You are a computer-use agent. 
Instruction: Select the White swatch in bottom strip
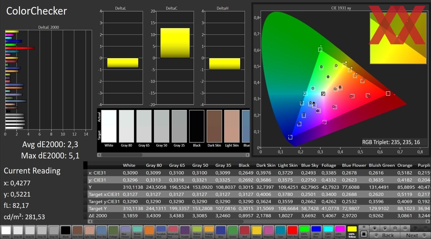[x=6, y=232]
